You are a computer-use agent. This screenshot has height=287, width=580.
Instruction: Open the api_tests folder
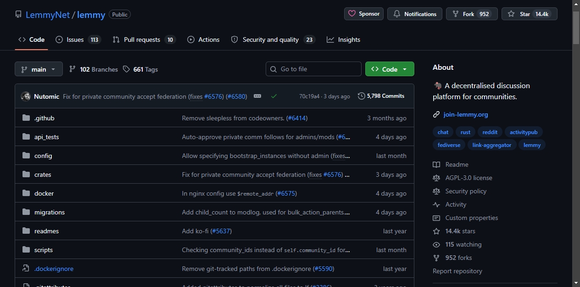pyautogui.click(x=46, y=137)
